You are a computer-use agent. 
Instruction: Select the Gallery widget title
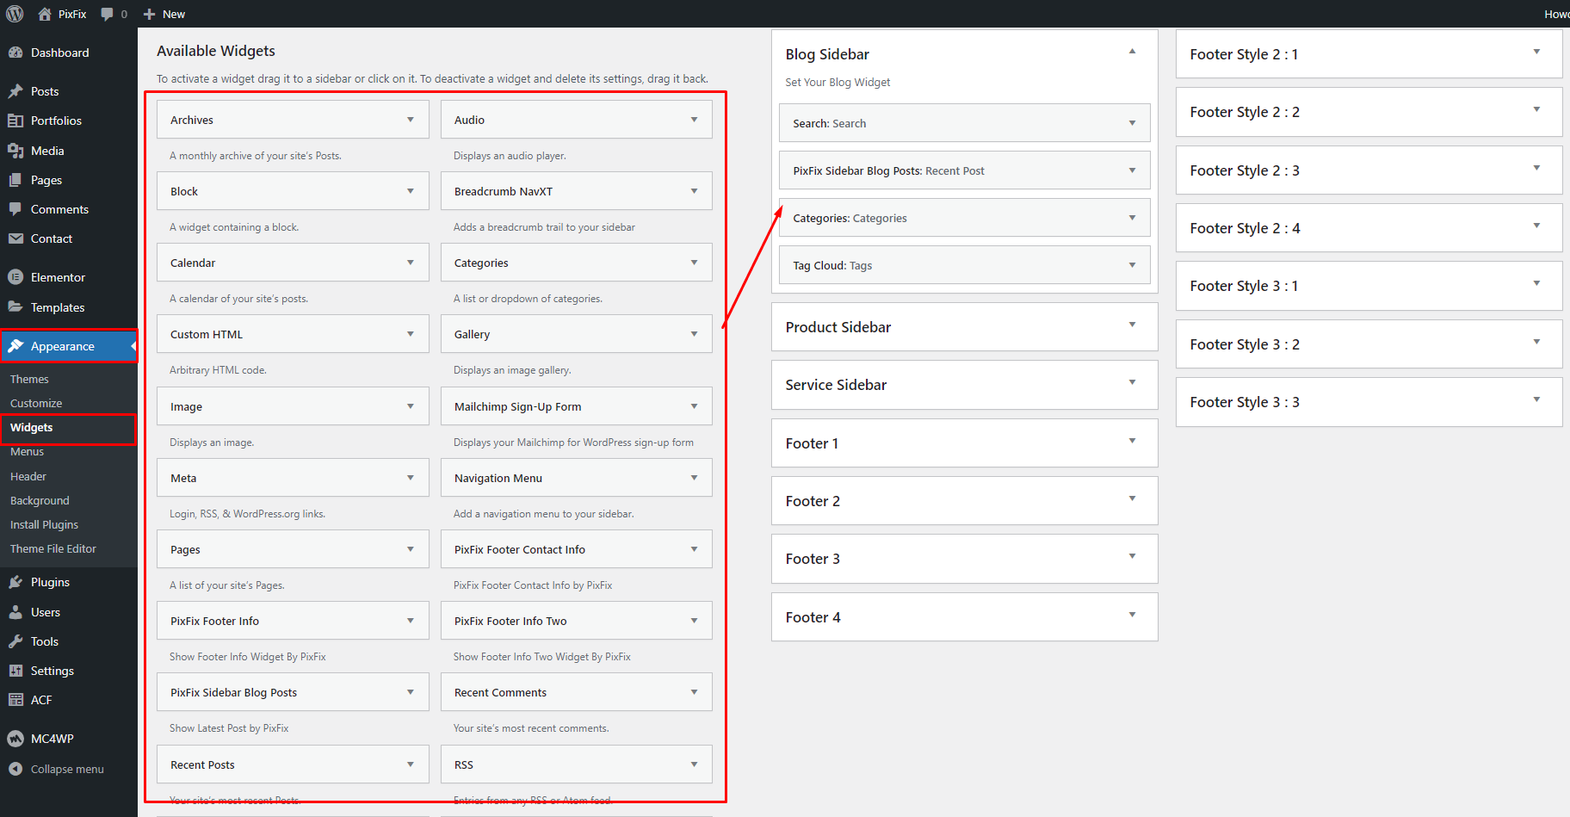point(472,334)
